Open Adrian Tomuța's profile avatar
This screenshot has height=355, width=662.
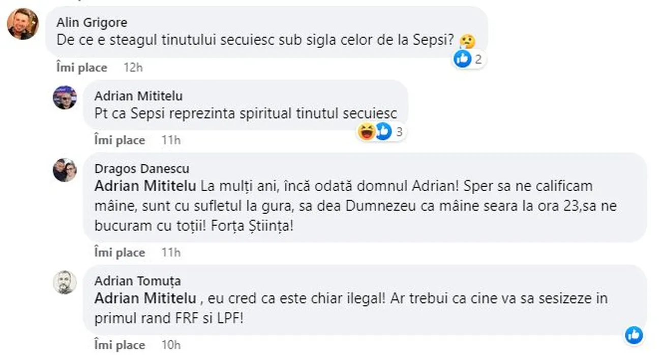click(65, 282)
